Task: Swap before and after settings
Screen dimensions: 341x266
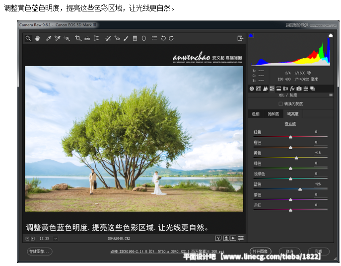Action: 226,238
